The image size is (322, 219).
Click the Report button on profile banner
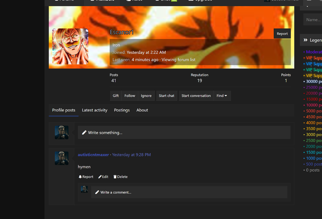(282, 34)
